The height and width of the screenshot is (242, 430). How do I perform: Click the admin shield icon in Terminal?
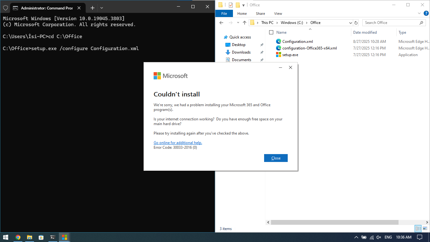coord(5,8)
